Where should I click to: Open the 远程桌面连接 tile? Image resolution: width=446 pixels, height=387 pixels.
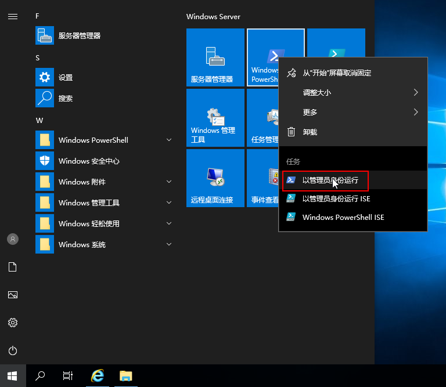(215, 178)
